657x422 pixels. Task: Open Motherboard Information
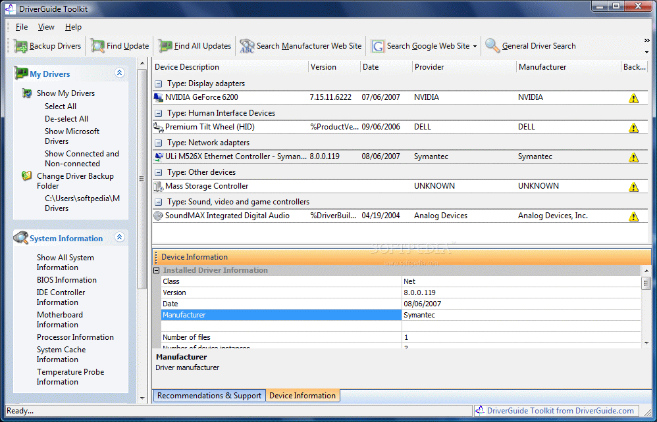click(59, 320)
